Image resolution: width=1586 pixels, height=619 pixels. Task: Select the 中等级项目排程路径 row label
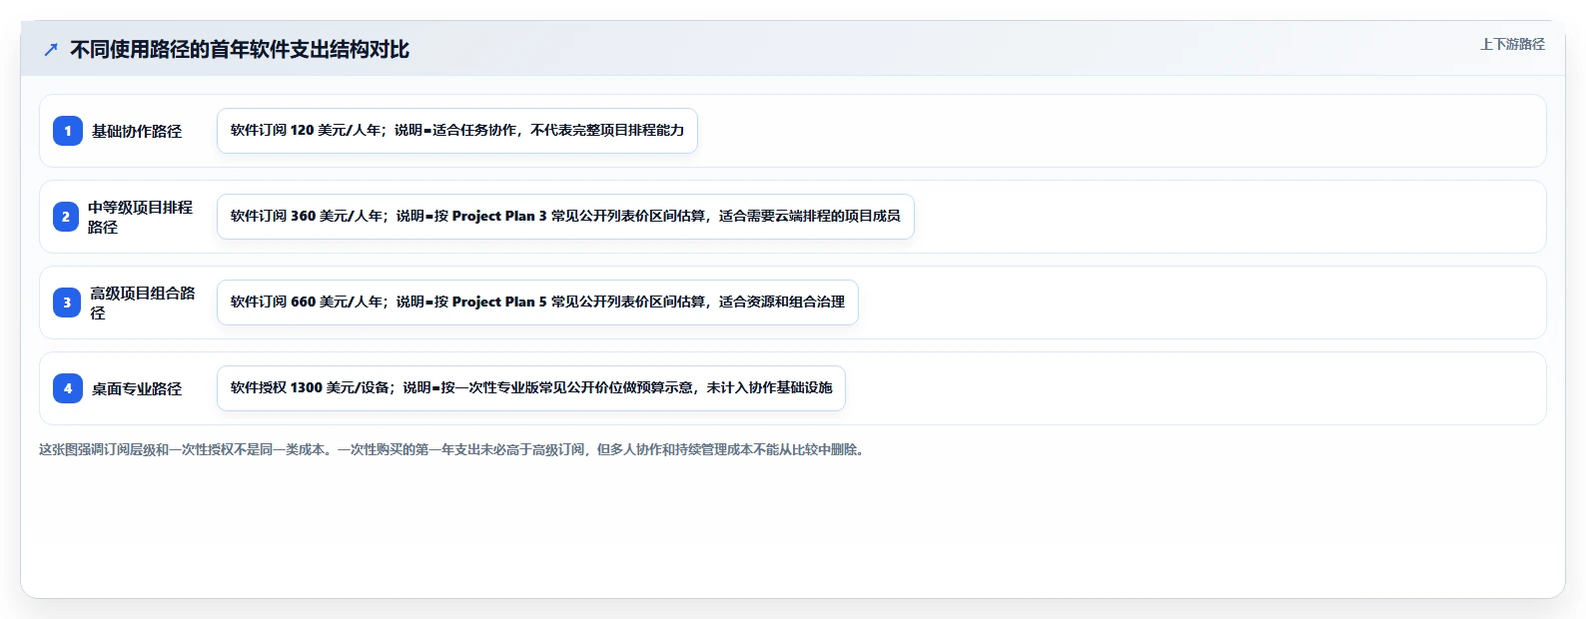[x=140, y=217]
